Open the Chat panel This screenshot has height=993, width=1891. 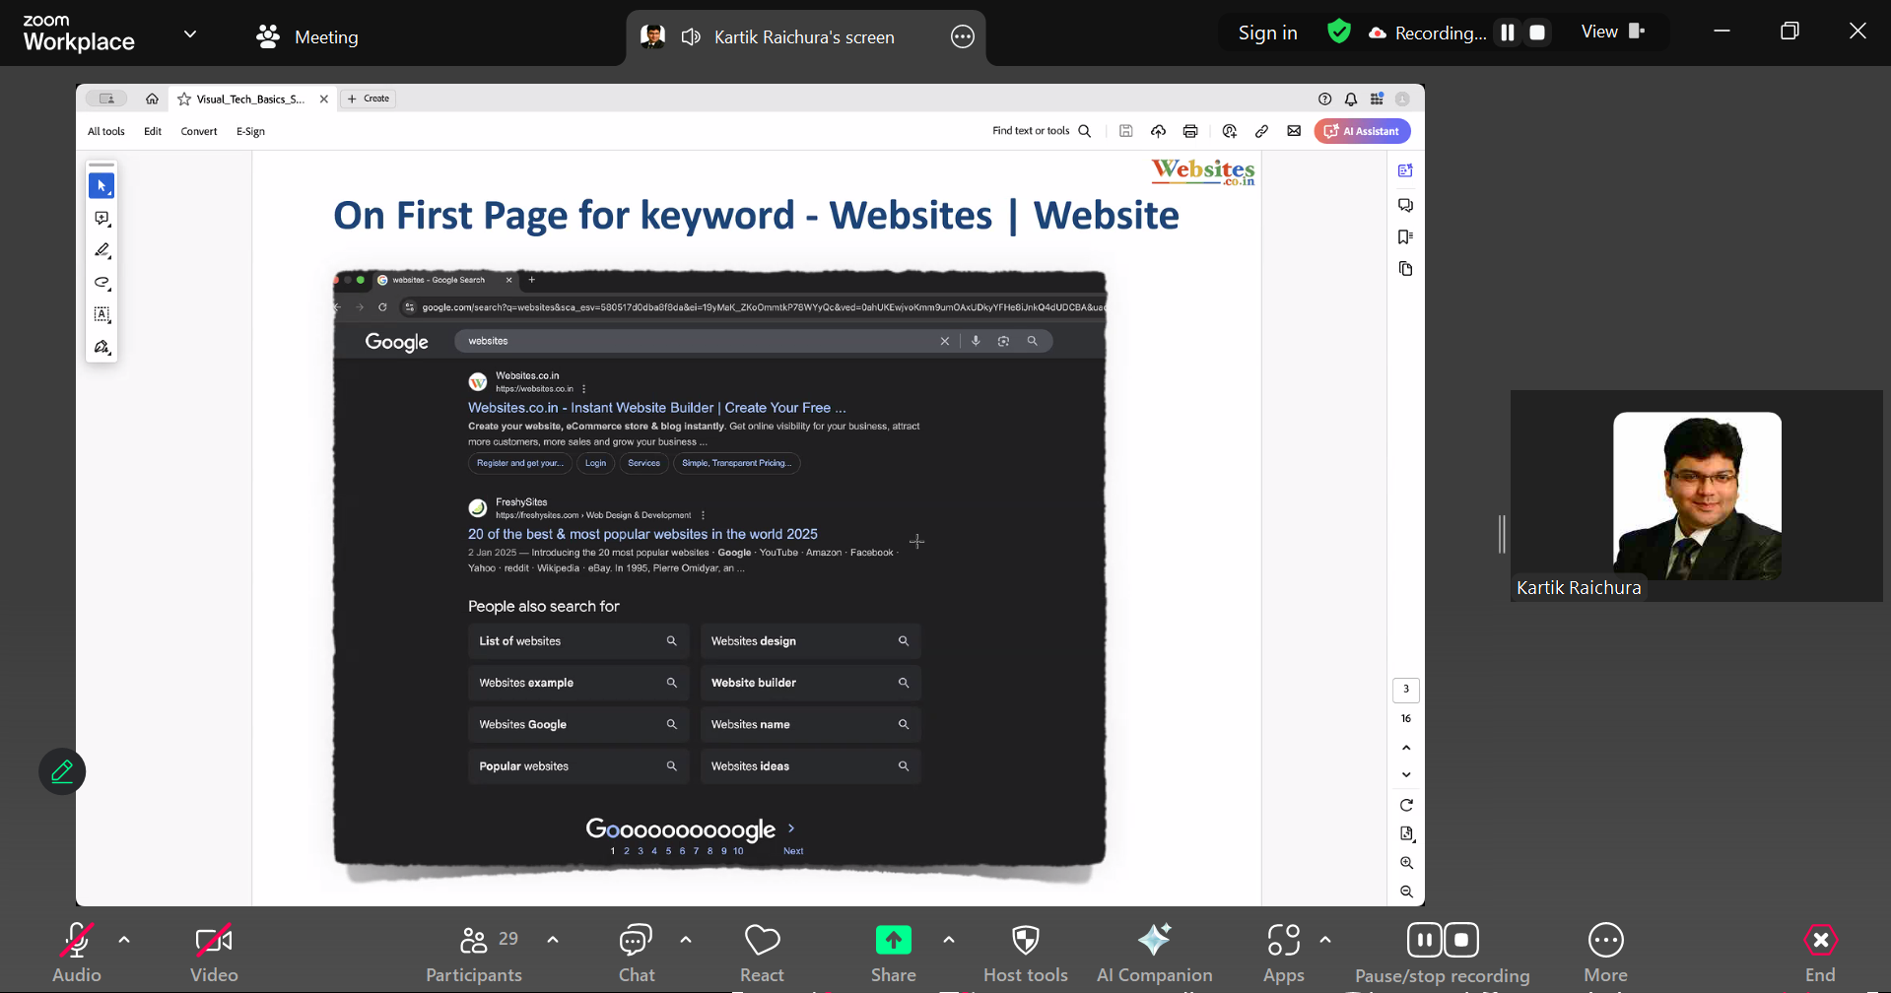(637, 952)
